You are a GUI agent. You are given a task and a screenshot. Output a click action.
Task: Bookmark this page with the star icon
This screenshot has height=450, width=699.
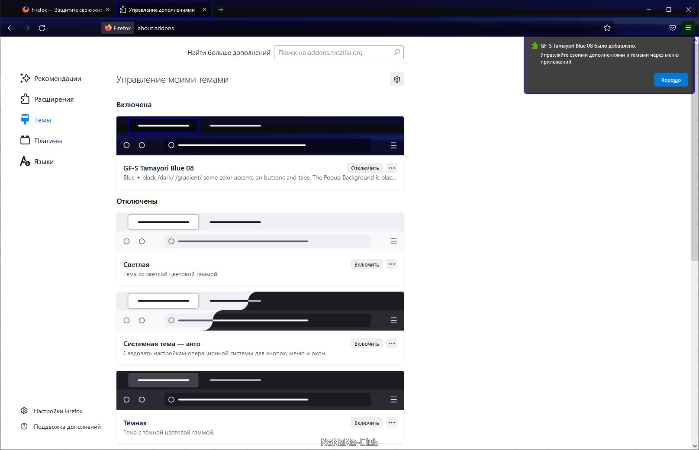pyautogui.click(x=607, y=28)
